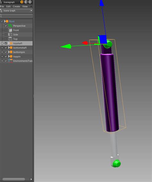Click the orange Scenegraph header icon

click(22, 2)
